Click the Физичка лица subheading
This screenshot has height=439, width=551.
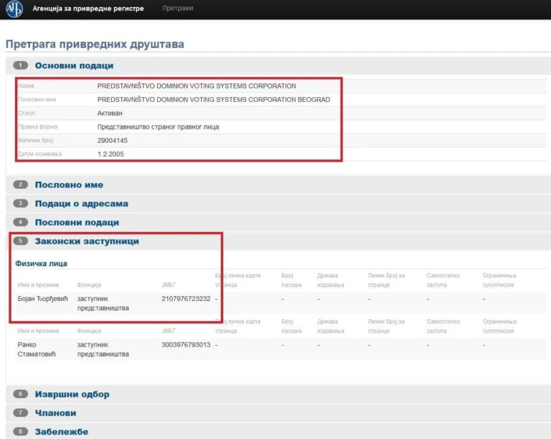(41, 264)
